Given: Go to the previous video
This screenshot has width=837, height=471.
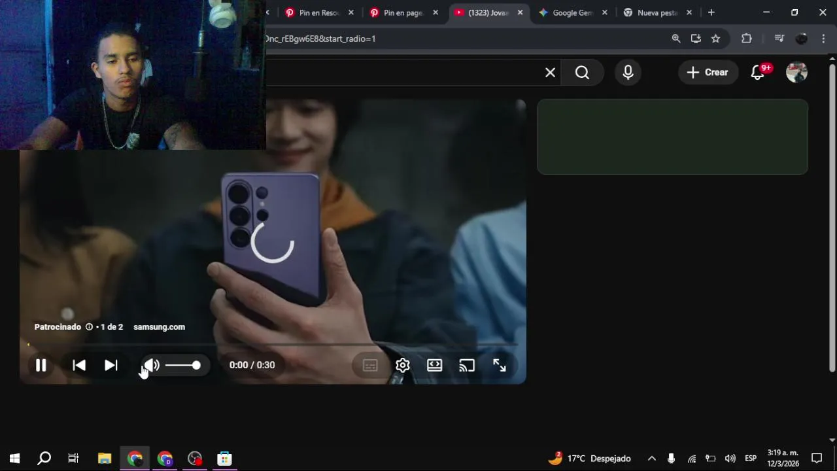Looking at the screenshot, I should pos(79,365).
